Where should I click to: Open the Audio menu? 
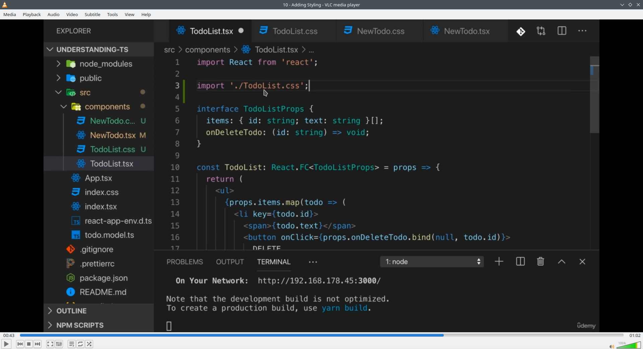tap(54, 15)
